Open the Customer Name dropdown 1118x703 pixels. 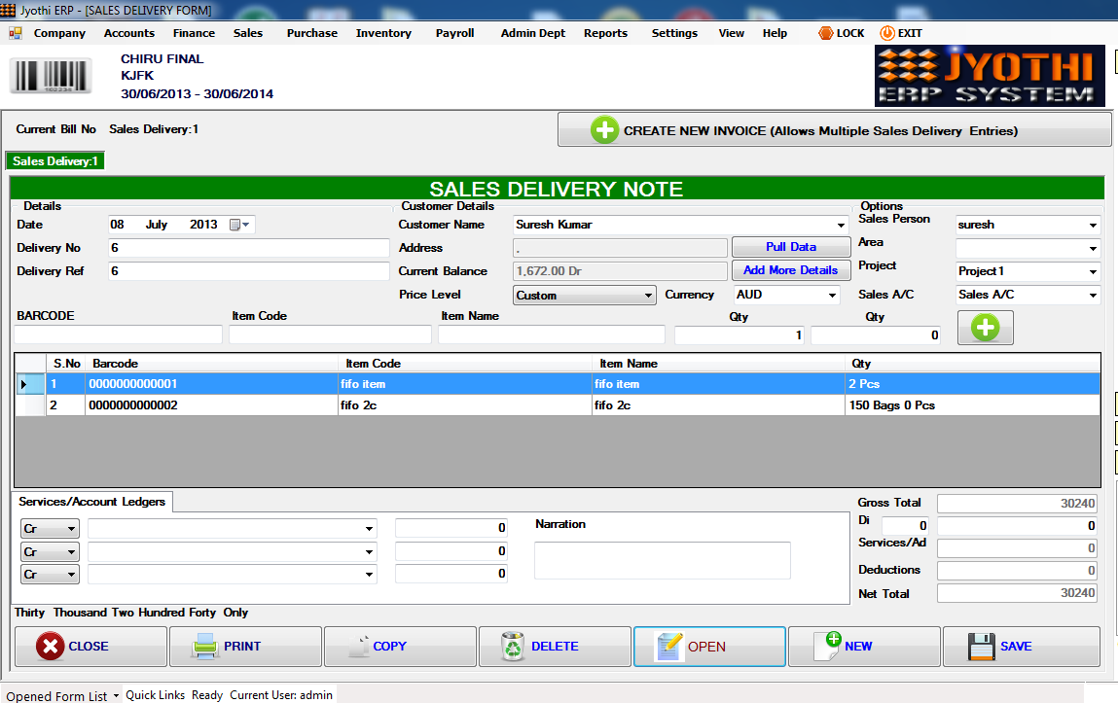pos(840,224)
